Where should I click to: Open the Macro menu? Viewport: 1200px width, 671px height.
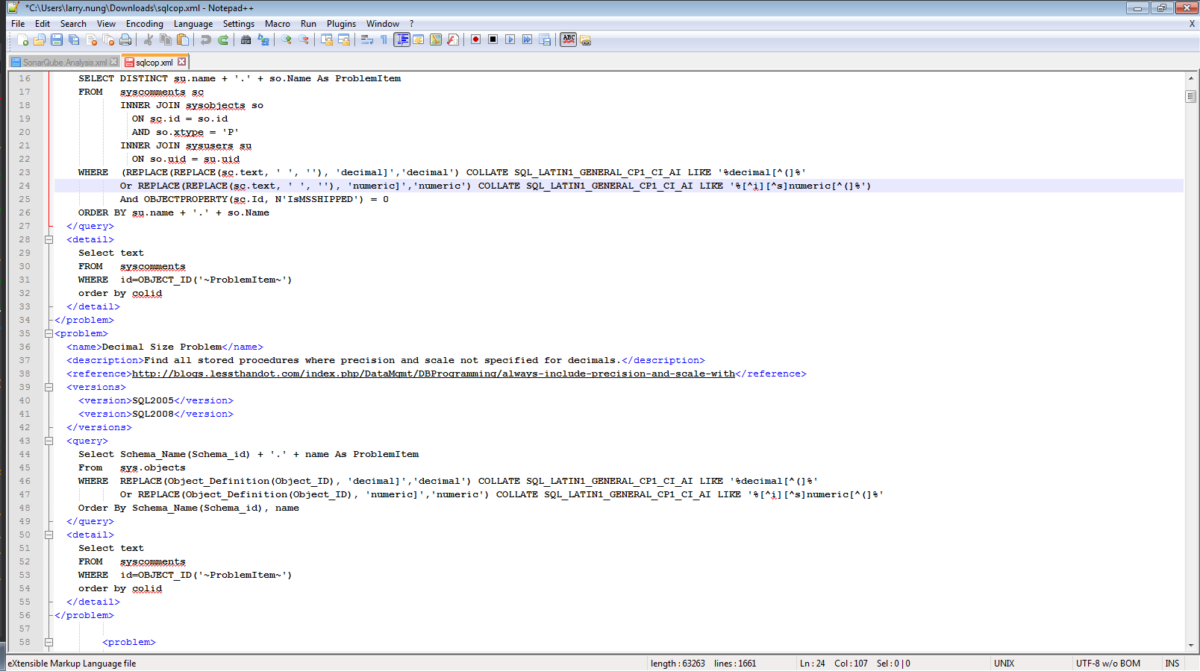pyautogui.click(x=278, y=24)
